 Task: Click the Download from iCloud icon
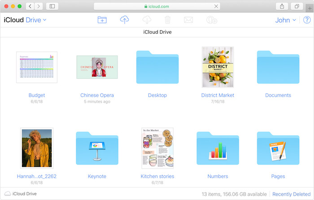click(147, 20)
